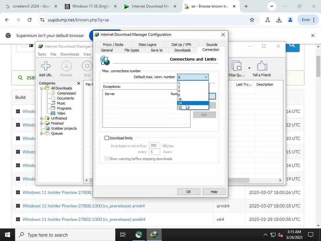Reload the uupdump page
Viewport: 321px width, 241px height.
coord(29,20)
